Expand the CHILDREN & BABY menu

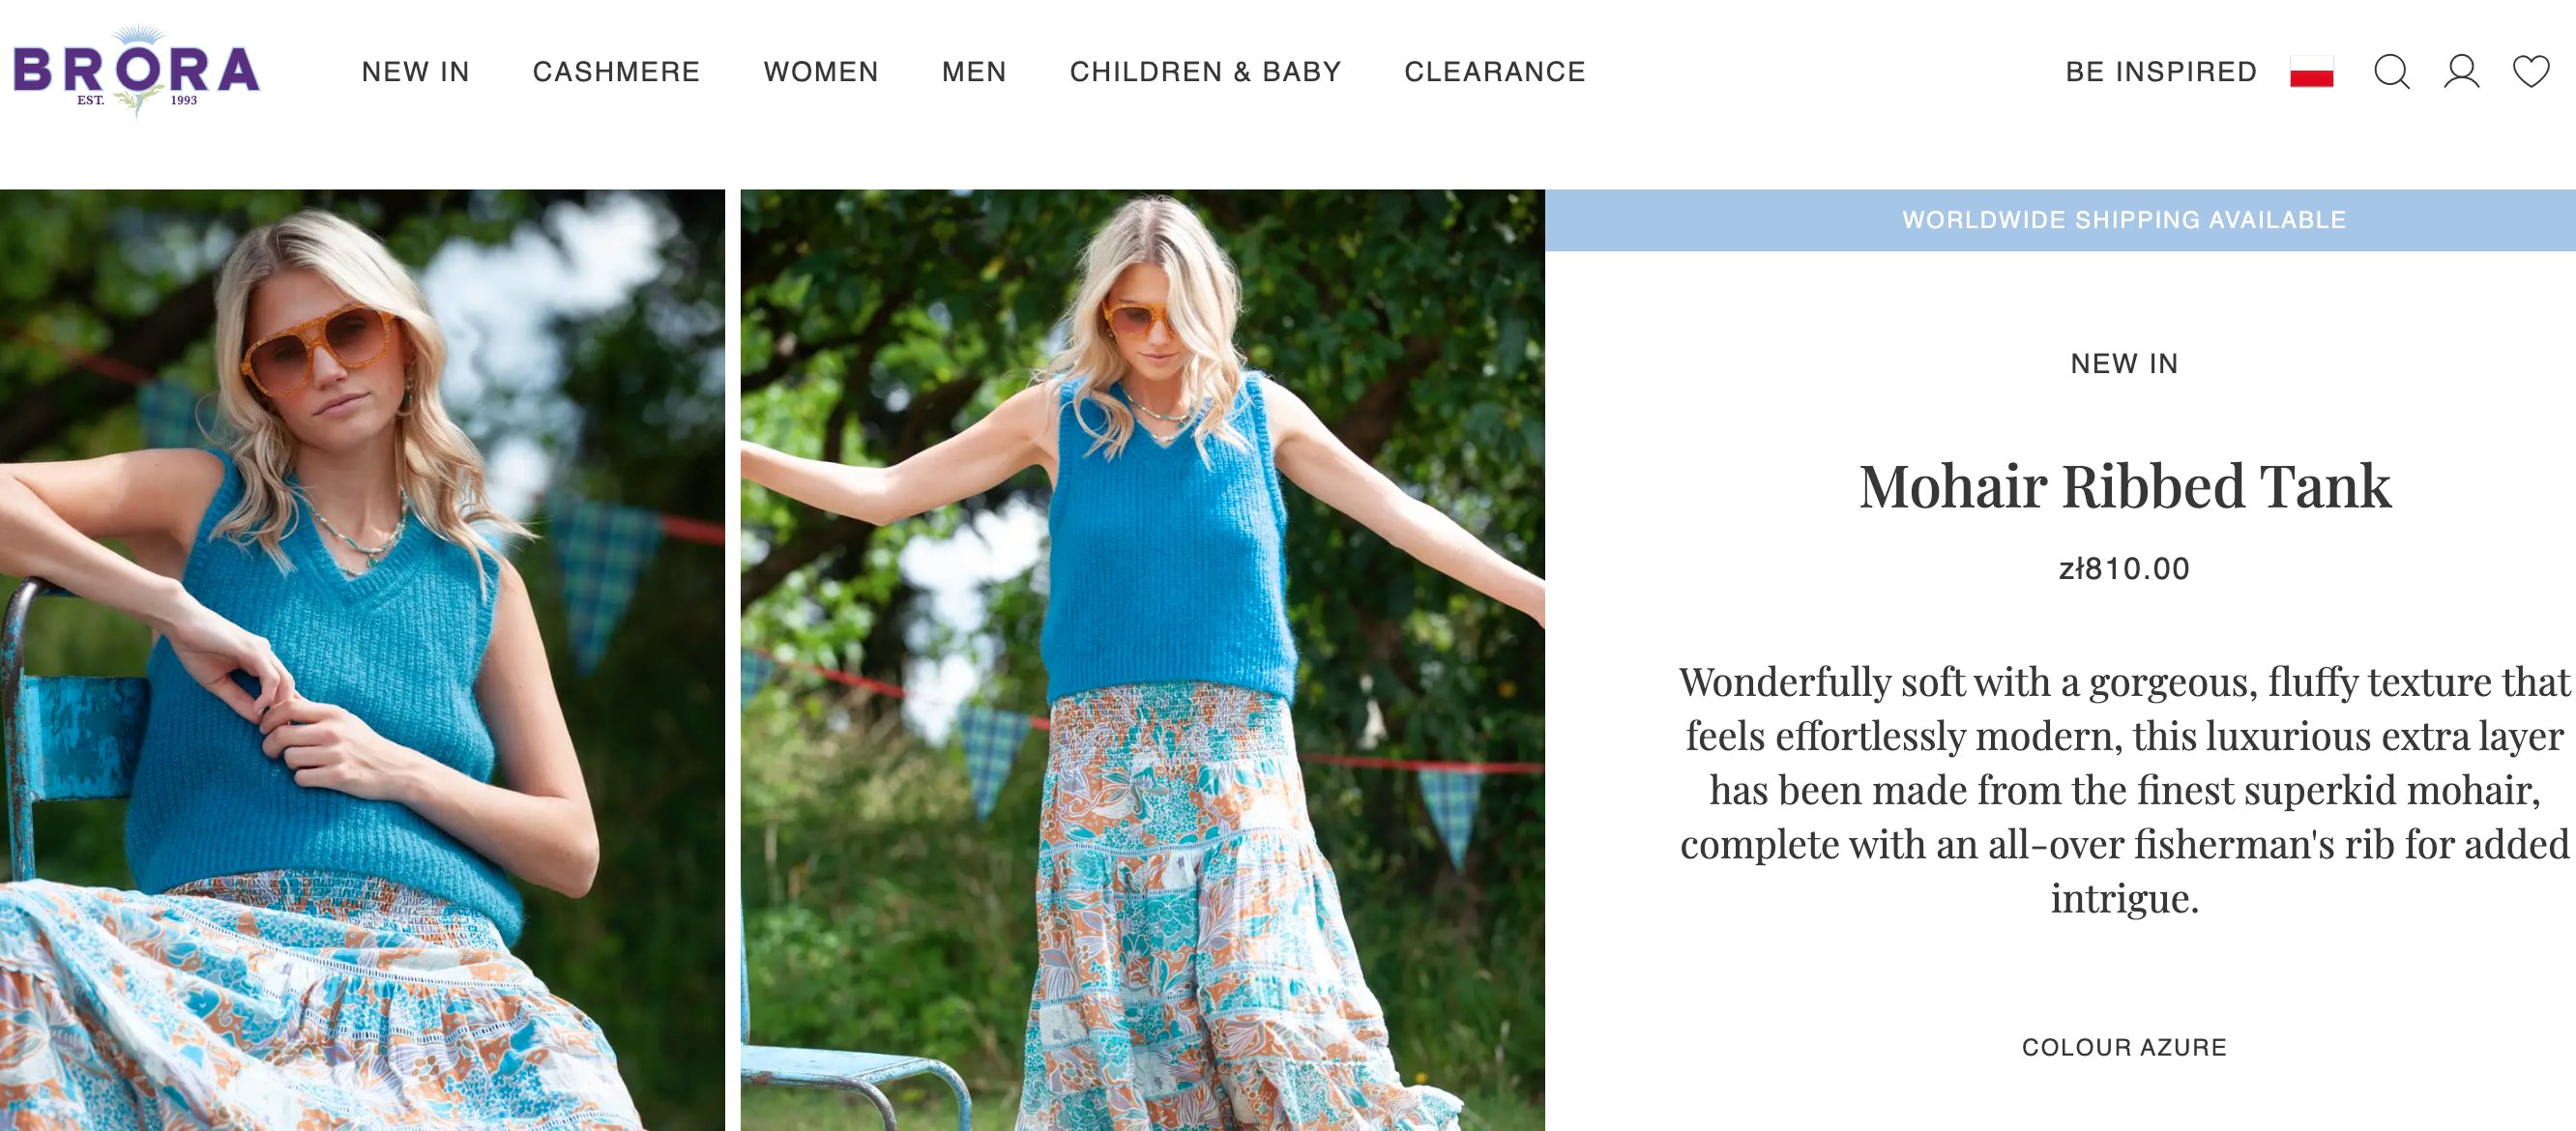pyautogui.click(x=1205, y=72)
